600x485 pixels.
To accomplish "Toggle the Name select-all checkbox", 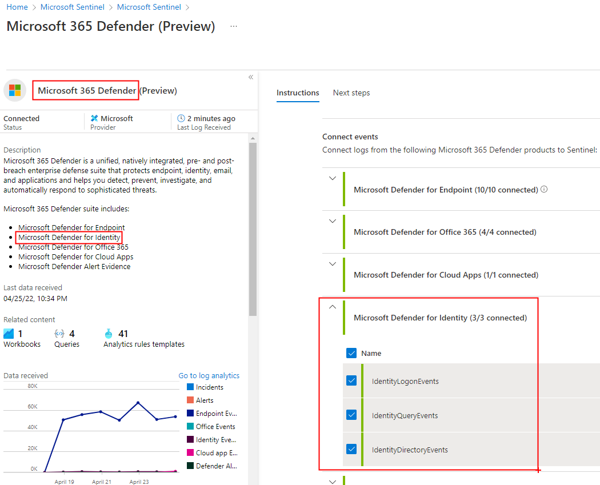I will point(351,353).
